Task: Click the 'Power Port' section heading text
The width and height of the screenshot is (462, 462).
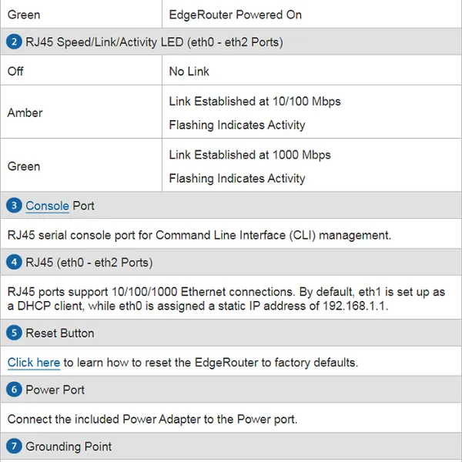Action: click(55, 390)
